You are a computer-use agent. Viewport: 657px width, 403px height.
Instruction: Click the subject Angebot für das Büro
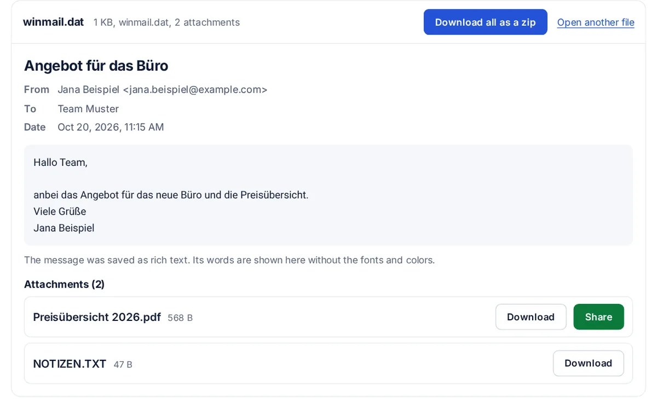(x=96, y=66)
